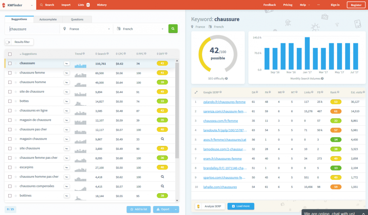Click the arrow icon in bottines row
This screenshot has height=215, width=368.
66,196
